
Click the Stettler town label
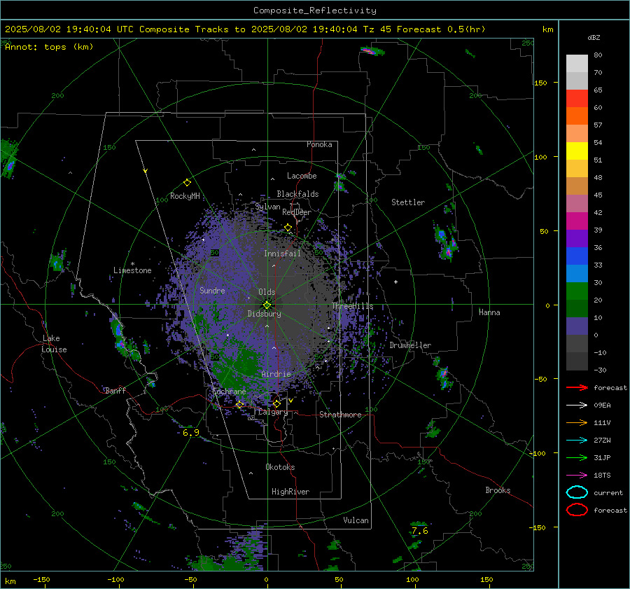(x=408, y=202)
